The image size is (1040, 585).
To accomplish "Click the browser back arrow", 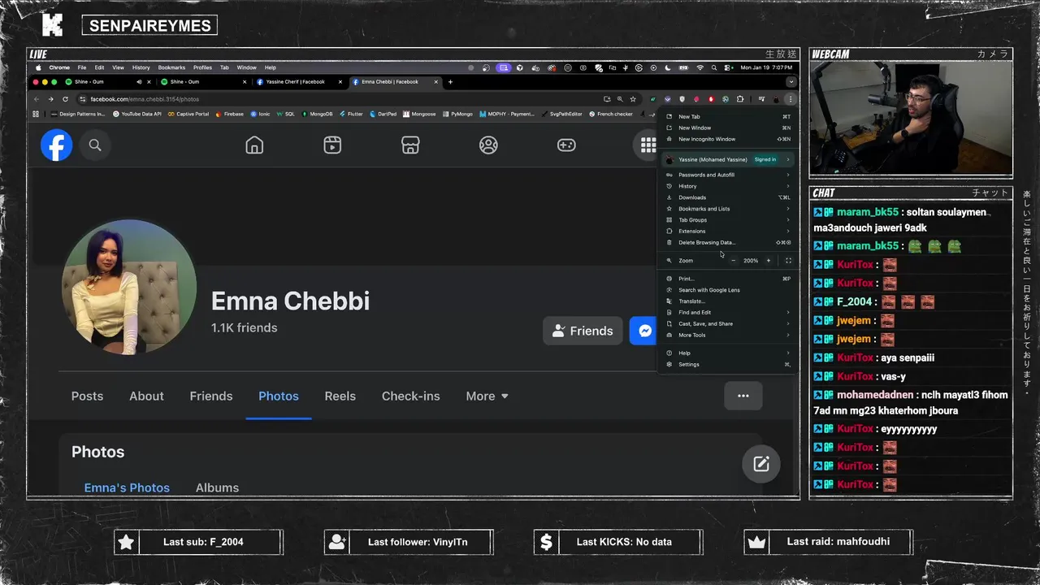I will click(36, 99).
